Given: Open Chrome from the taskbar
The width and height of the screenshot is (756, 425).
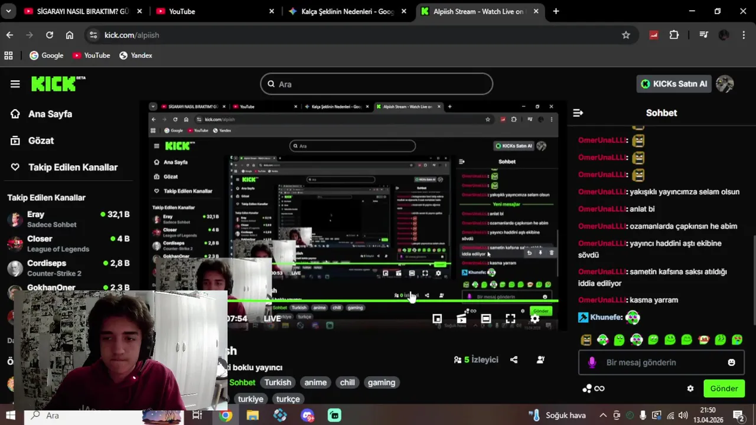Looking at the screenshot, I should 225,416.
